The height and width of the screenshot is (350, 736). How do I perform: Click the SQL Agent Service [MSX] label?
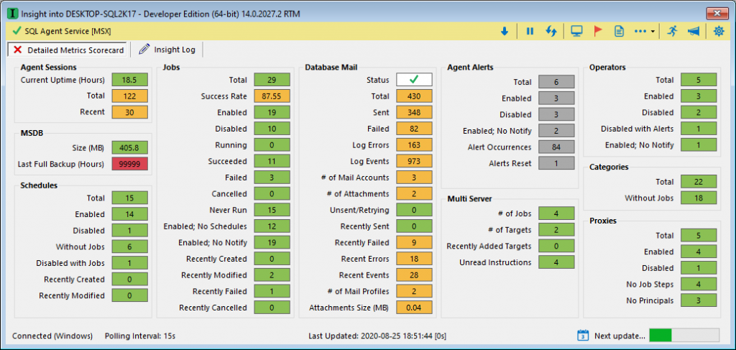68,32
